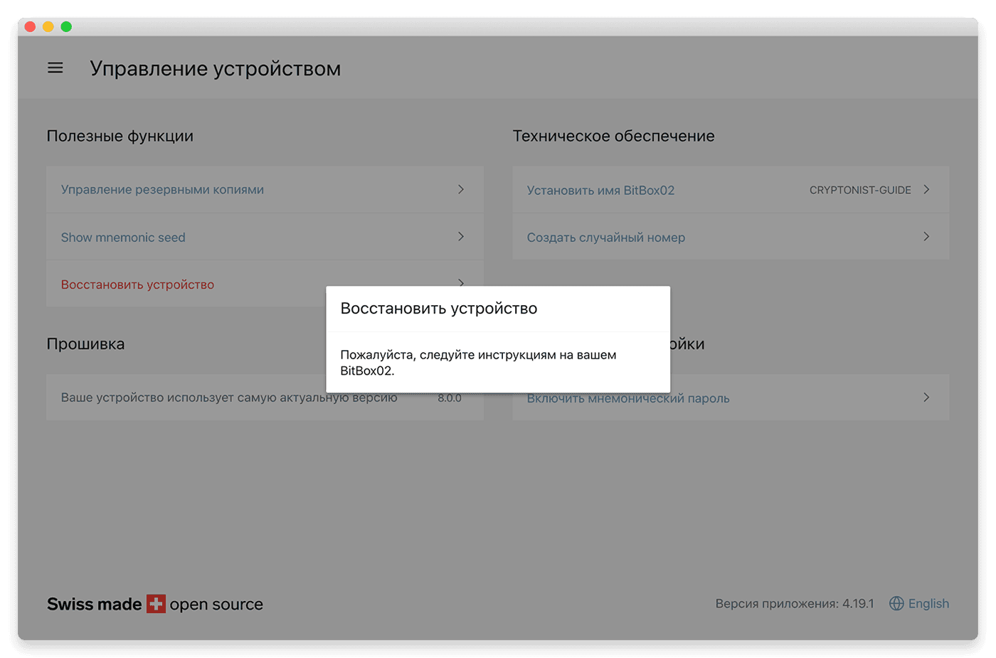Click Swiss made open source text
The height and width of the screenshot is (658, 996).
pyautogui.click(x=155, y=604)
